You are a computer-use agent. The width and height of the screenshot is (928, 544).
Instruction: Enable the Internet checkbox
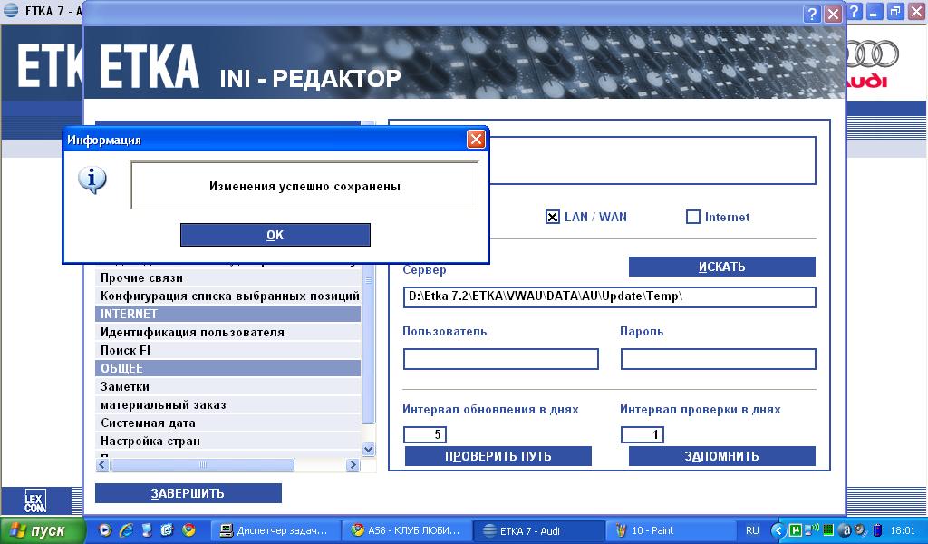[693, 217]
